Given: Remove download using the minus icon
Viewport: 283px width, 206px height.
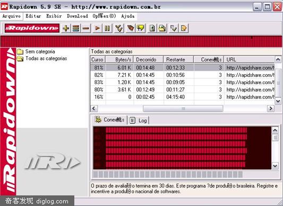Looking at the screenshot, I should pos(86,28).
